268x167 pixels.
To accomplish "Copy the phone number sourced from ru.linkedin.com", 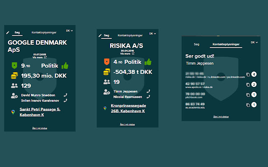I will click(248, 74).
